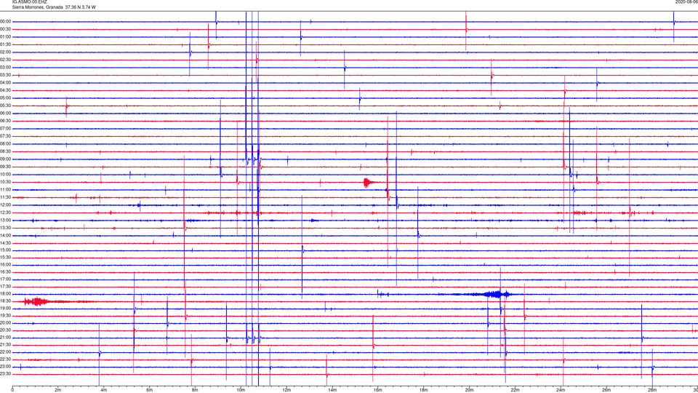This screenshot has height=393, width=698.
Task: Pick the 02:00 time label
Action: (x=6, y=52)
